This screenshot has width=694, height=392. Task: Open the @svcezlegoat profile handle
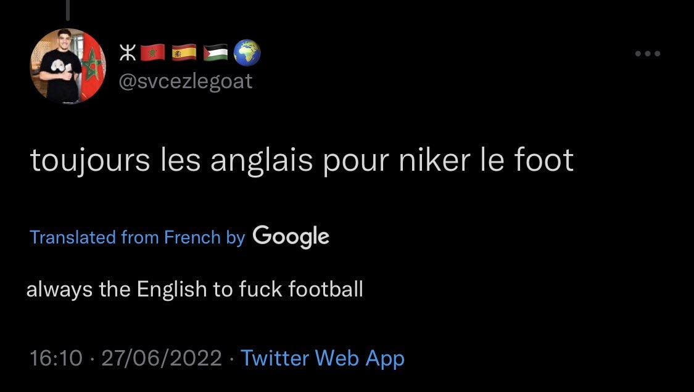pos(184,81)
